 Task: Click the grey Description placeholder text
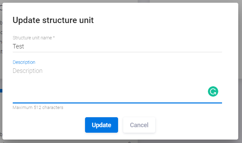pos(28,71)
